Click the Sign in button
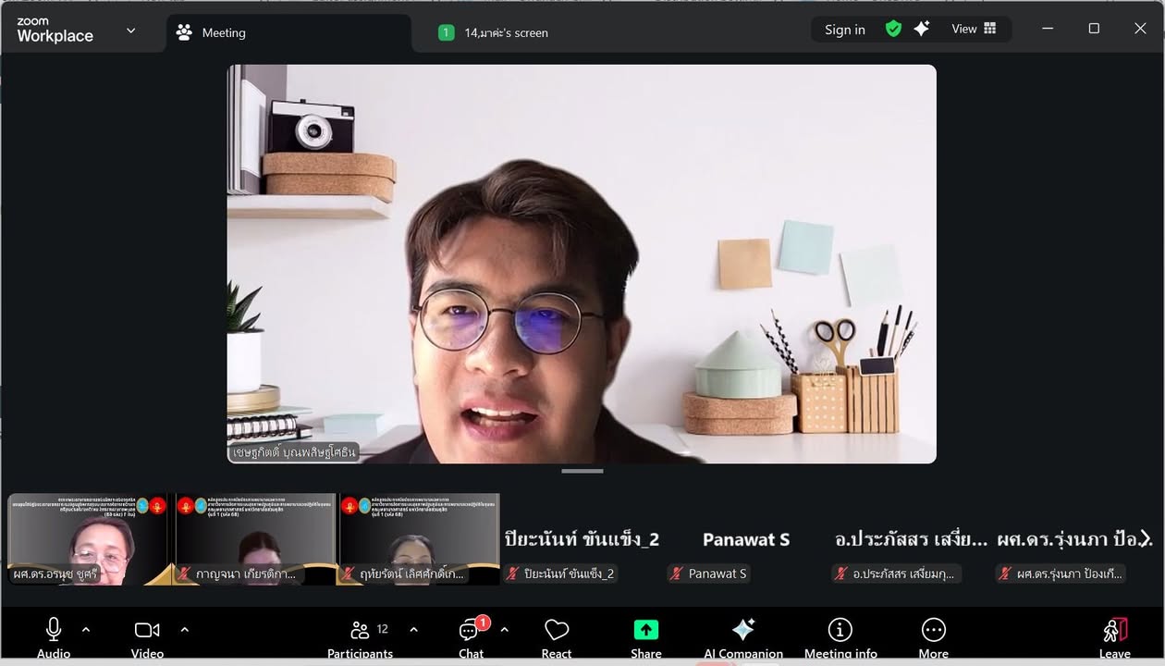This screenshot has height=666, width=1165. pyautogui.click(x=845, y=30)
